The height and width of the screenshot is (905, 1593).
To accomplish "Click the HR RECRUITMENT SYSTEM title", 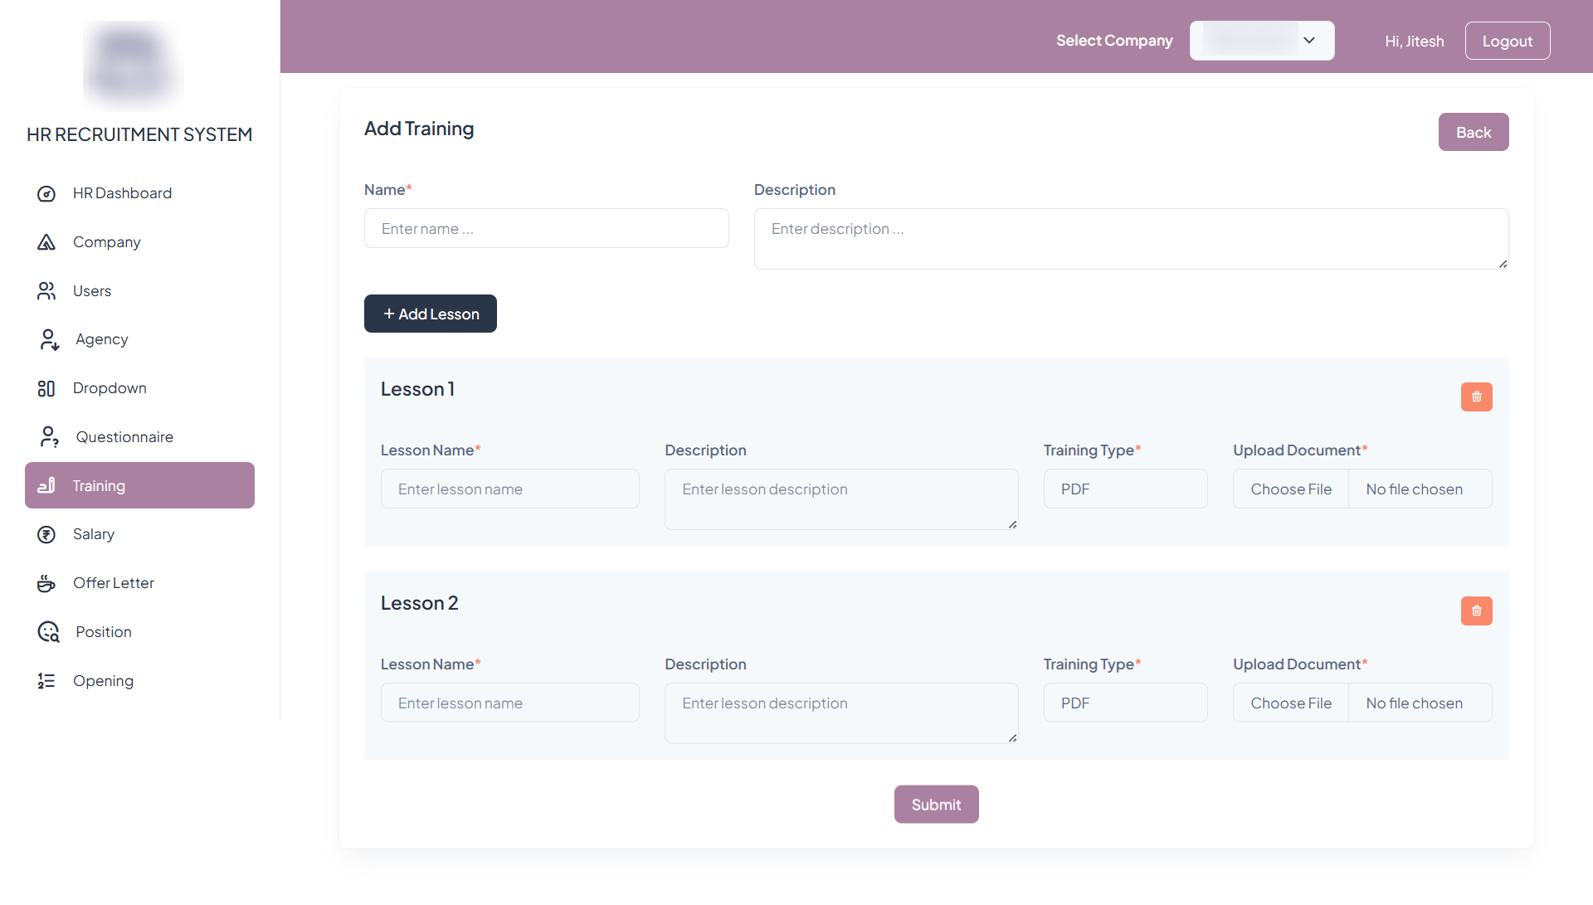I will [x=139, y=135].
